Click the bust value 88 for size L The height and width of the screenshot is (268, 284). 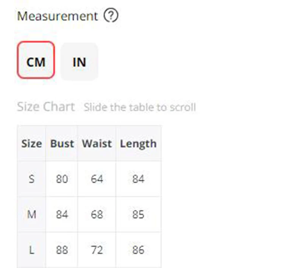pos(62,250)
